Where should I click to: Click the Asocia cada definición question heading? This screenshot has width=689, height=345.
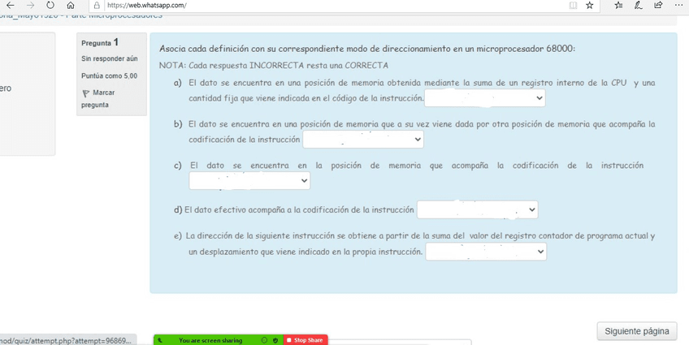tap(367, 49)
